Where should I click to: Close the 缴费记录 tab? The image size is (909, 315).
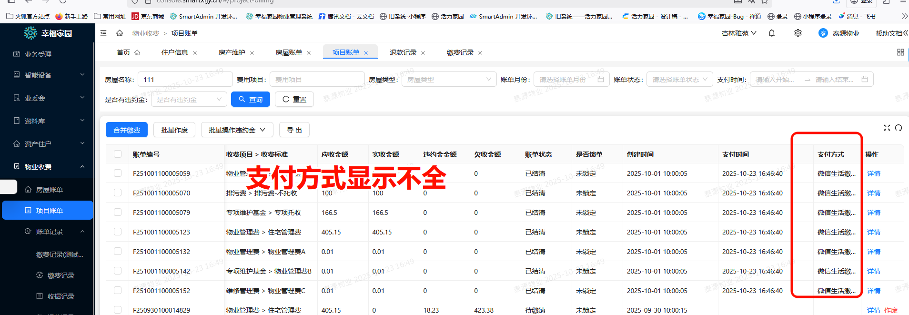click(480, 53)
